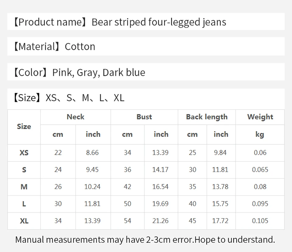Click the Bust column header
The width and height of the screenshot is (292, 252).
pos(144,117)
